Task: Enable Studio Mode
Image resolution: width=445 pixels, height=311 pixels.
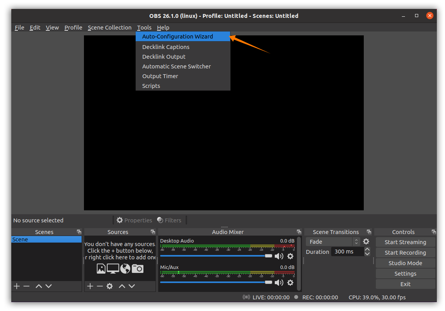Action: click(x=405, y=263)
